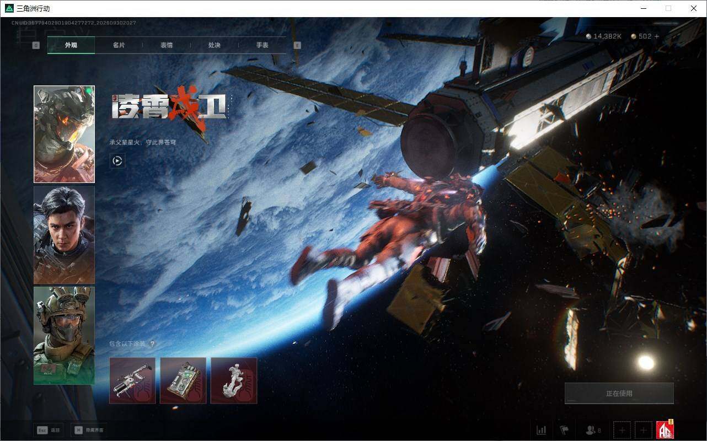Open the 处决 tab

coord(215,45)
